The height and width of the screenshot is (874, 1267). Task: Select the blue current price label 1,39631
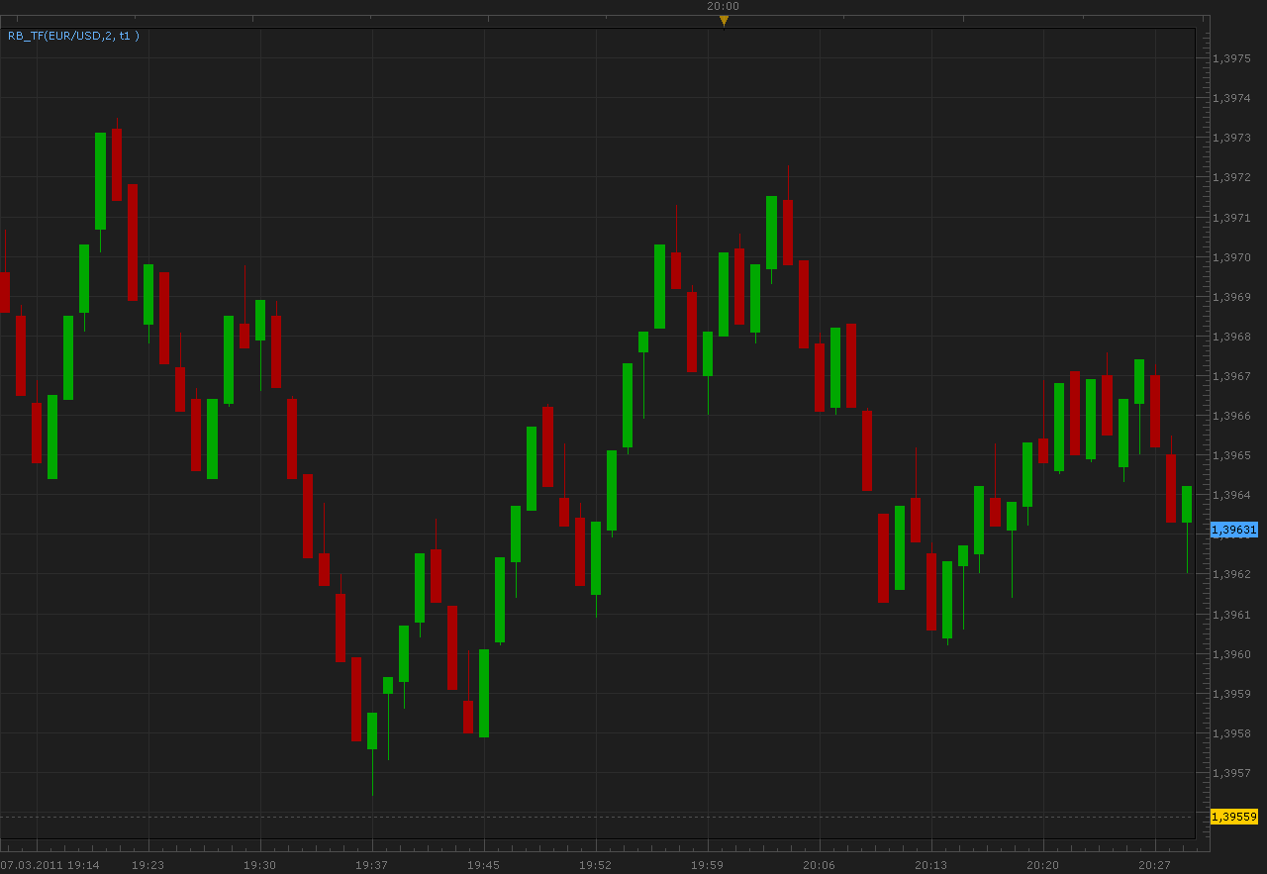click(1234, 530)
